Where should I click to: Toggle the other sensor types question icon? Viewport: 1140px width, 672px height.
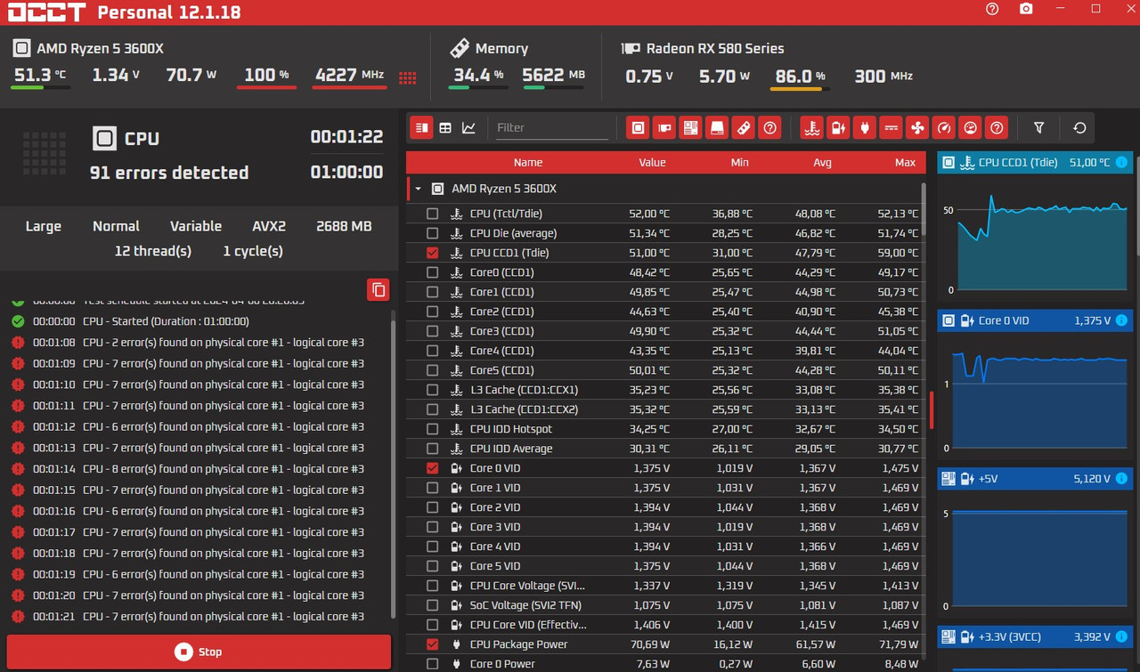click(x=997, y=128)
